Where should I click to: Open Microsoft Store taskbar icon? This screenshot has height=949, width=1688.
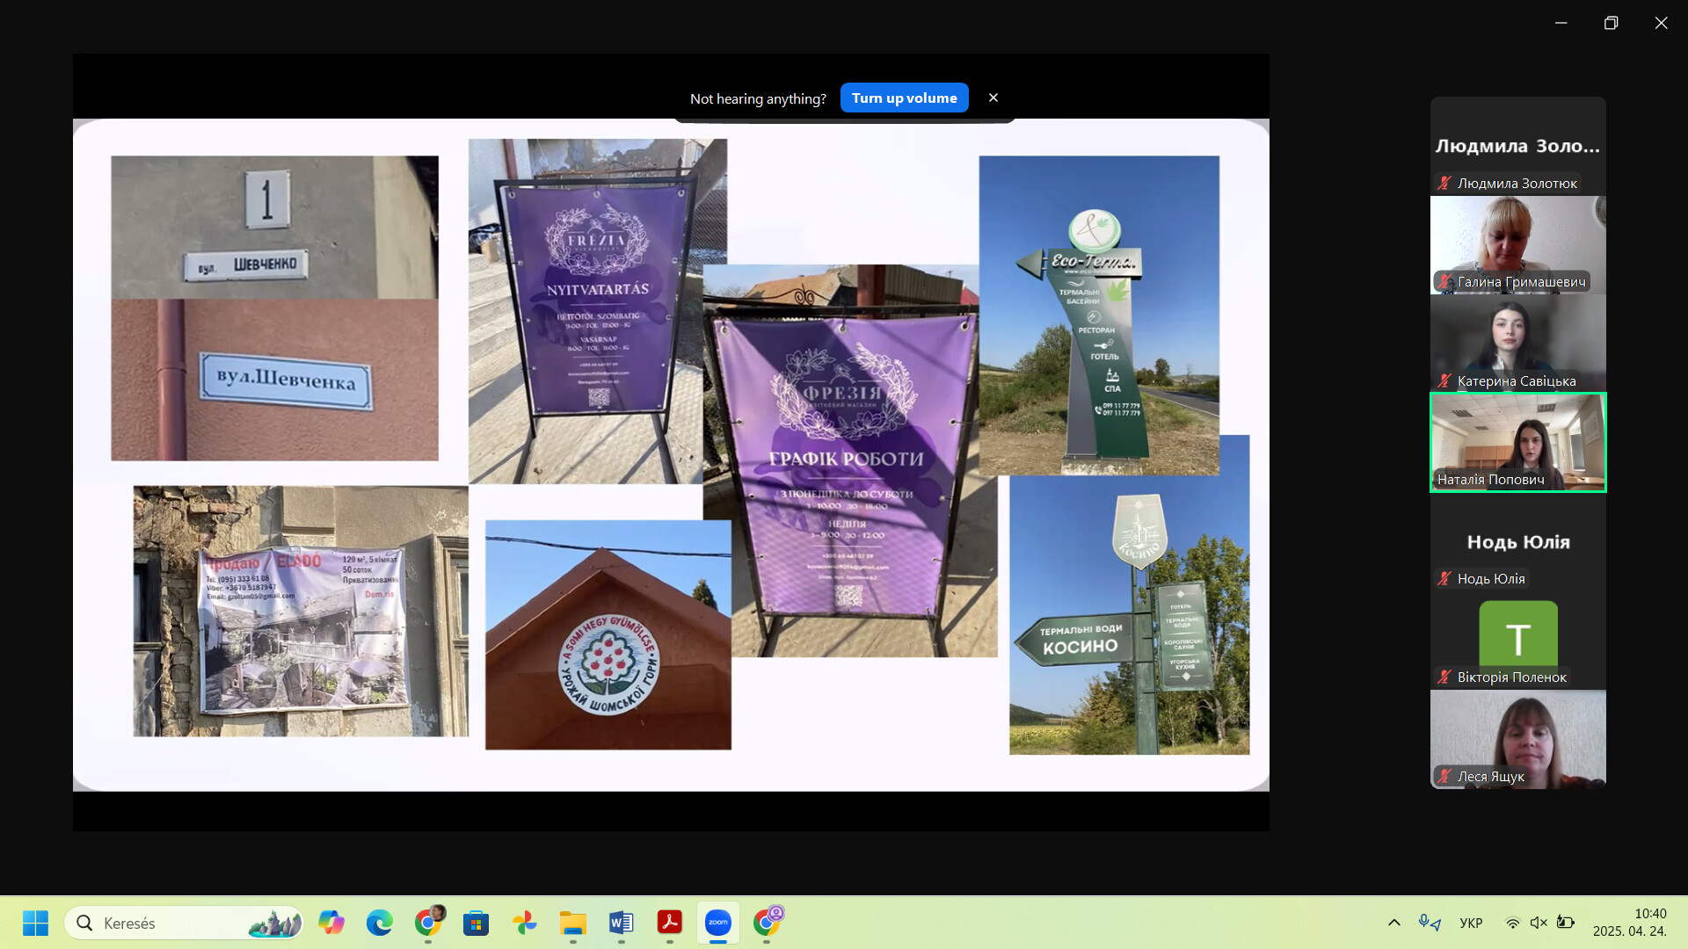point(476,923)
